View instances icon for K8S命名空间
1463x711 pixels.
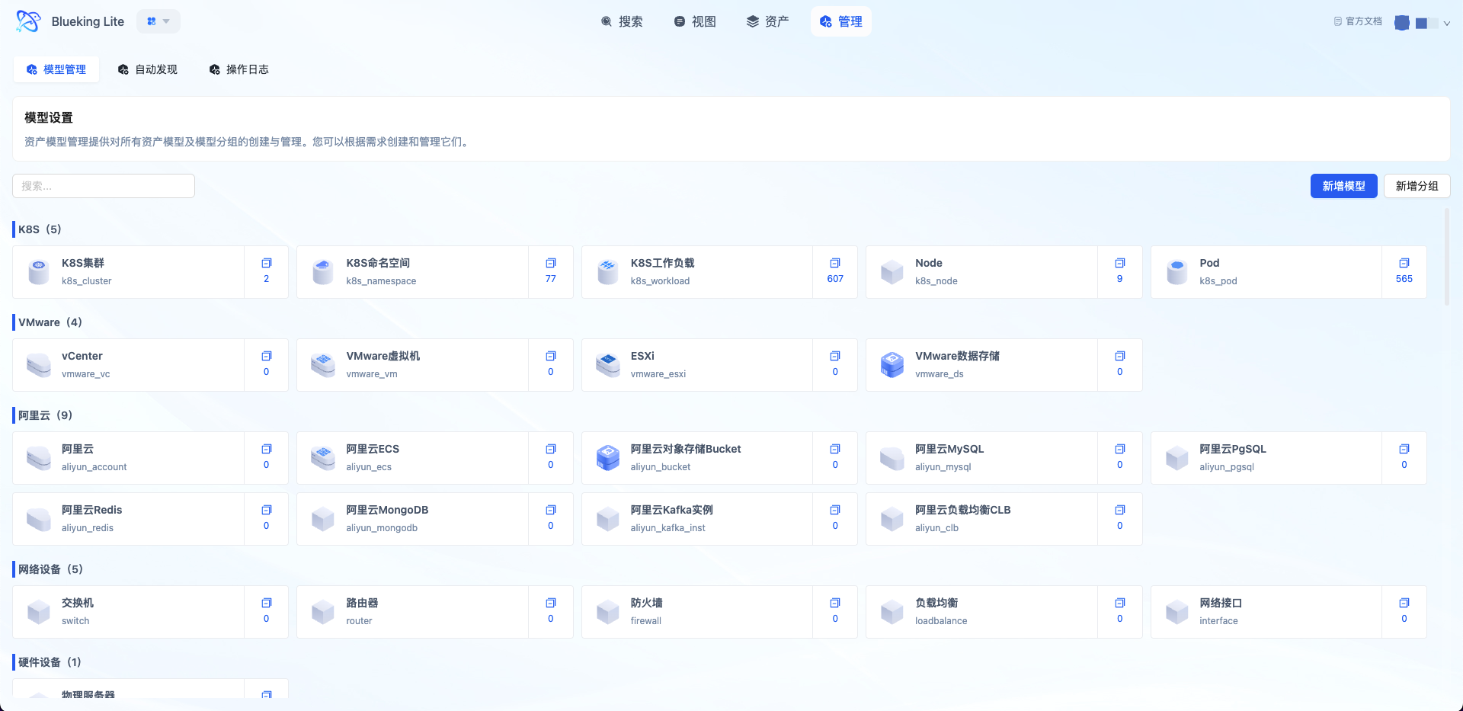point(551,263)
